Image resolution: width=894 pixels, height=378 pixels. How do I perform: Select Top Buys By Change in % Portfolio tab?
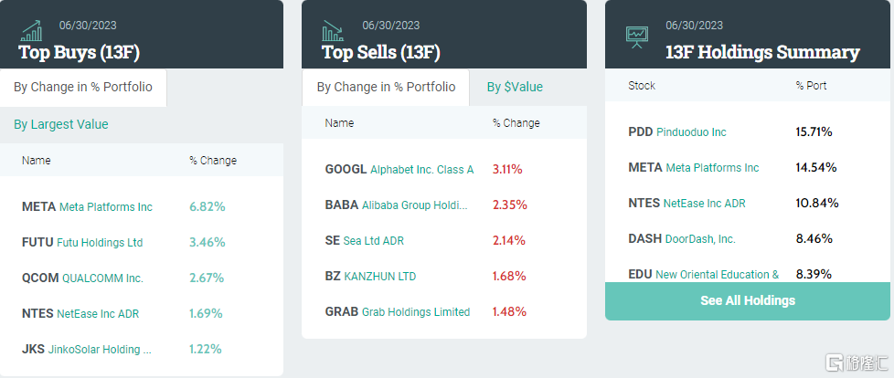(x=83, y=88)
